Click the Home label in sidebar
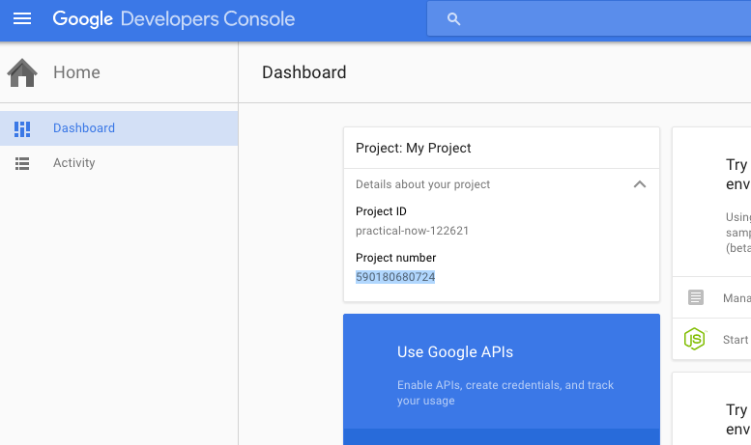751x445 pixels. (76, 72)
